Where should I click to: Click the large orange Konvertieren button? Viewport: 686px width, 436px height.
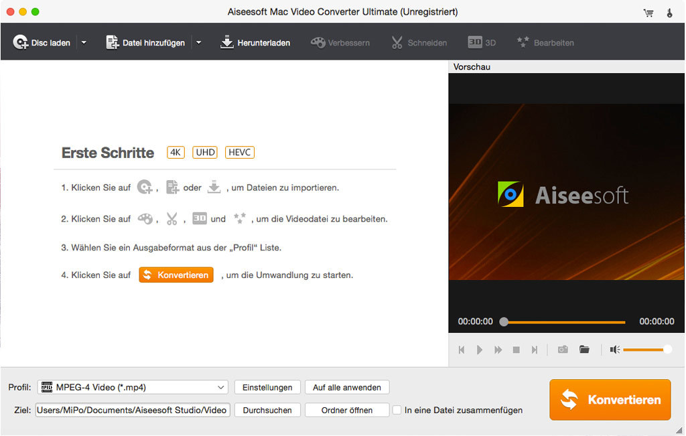pyautogui.click(x=610, y=400)
